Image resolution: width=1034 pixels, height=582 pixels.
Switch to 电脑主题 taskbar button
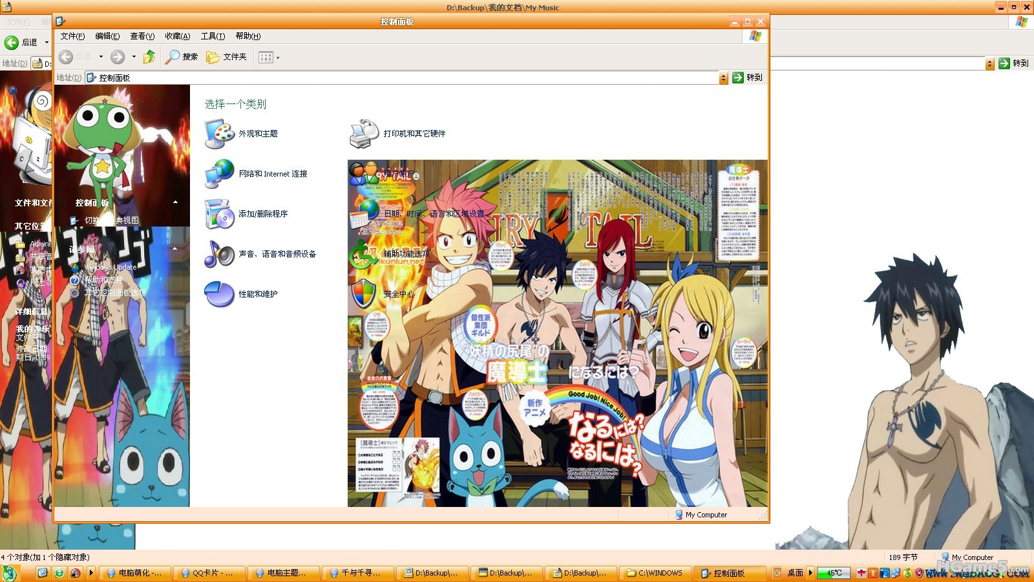coord(284,573)
